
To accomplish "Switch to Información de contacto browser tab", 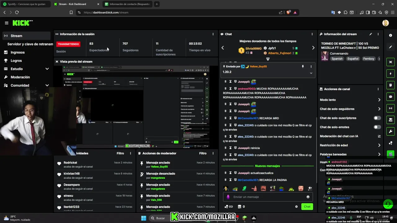I will point(127,4).
